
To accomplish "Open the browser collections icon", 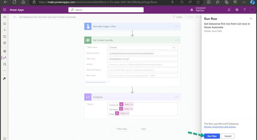I will [226, 2].
